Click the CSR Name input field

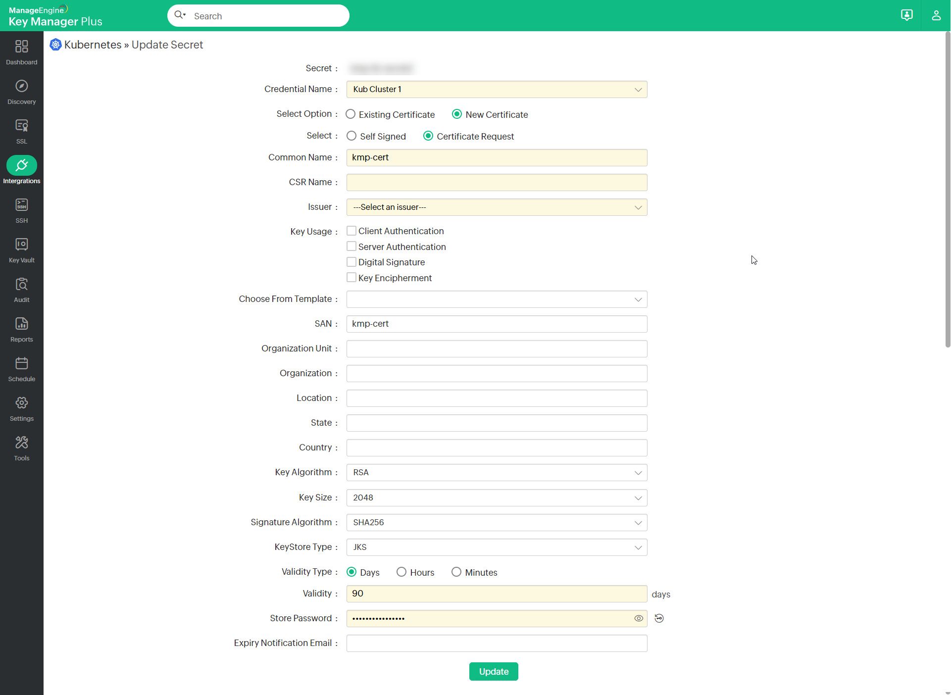[497, 183]
